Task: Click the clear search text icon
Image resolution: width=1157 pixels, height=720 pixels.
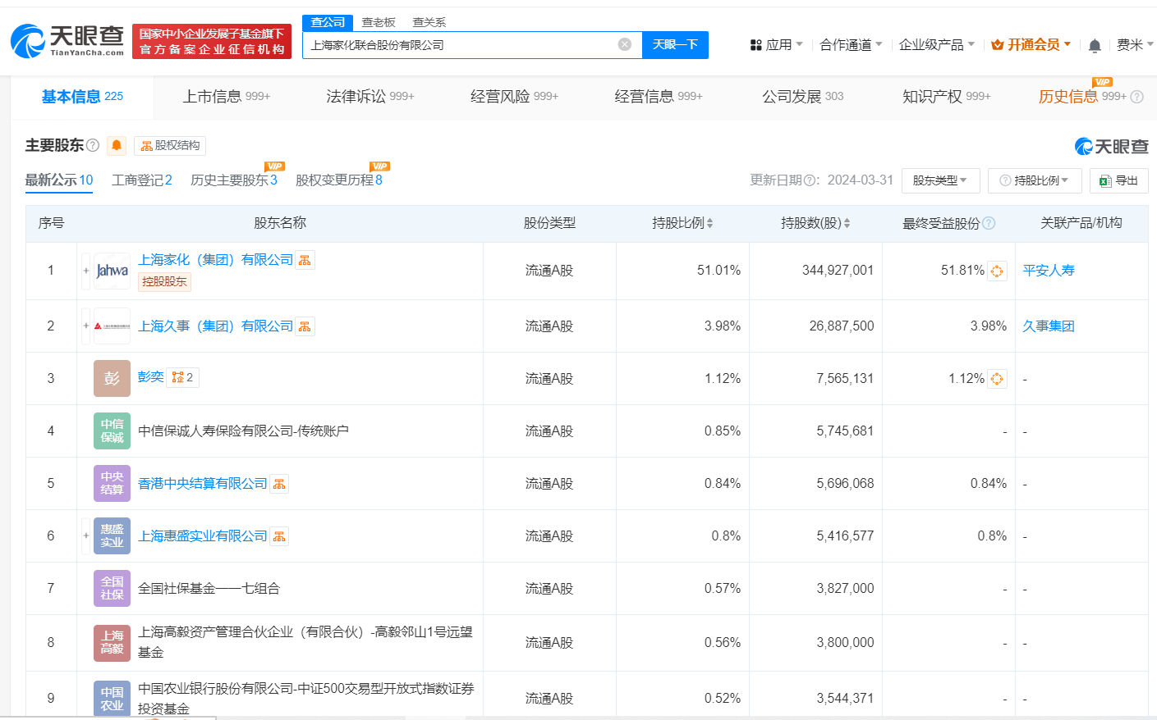Action: click(x=624, y=44)
